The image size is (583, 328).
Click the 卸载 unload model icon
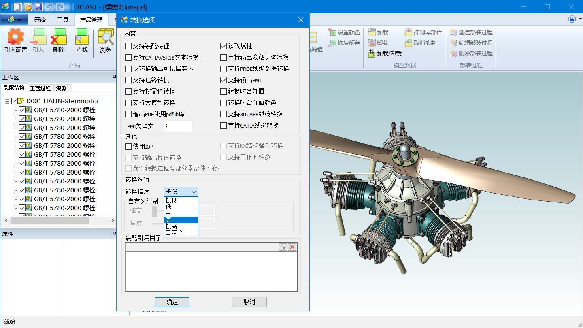(381, 42)
